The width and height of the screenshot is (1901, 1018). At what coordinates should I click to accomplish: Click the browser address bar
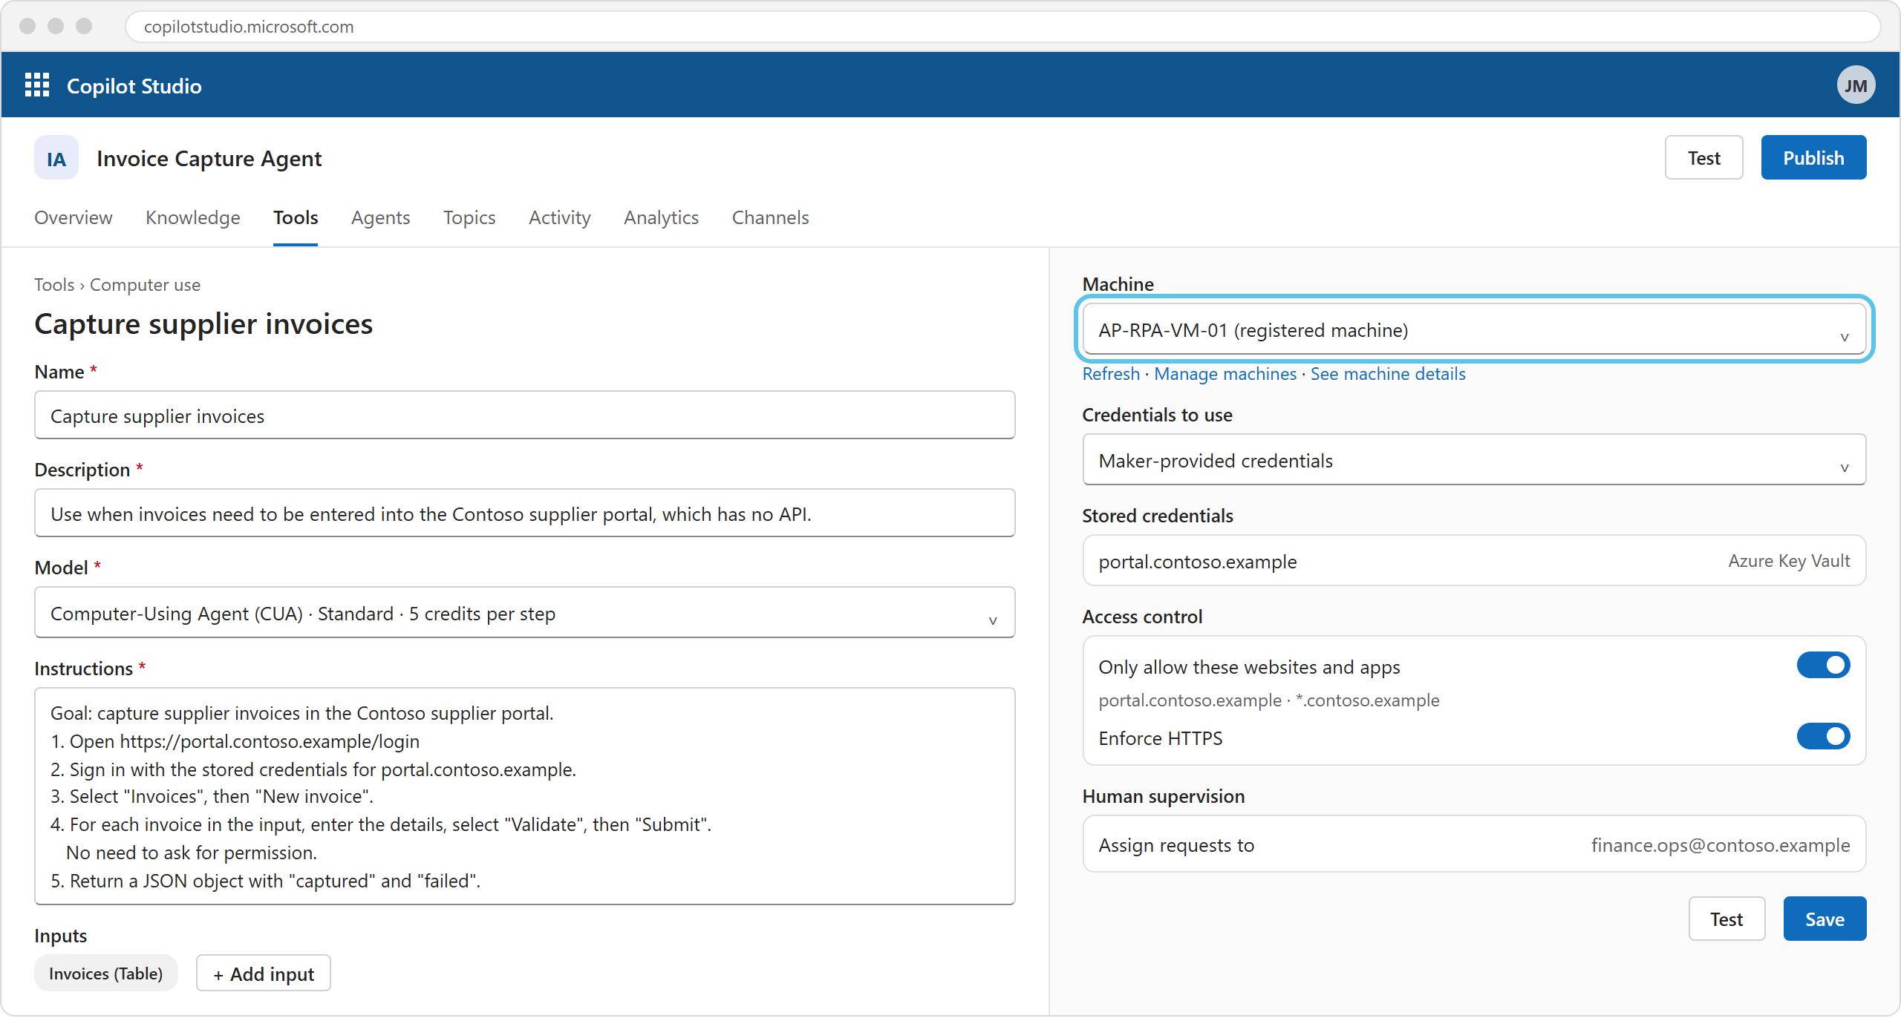pyautogui.click(x=1002, y=27)
